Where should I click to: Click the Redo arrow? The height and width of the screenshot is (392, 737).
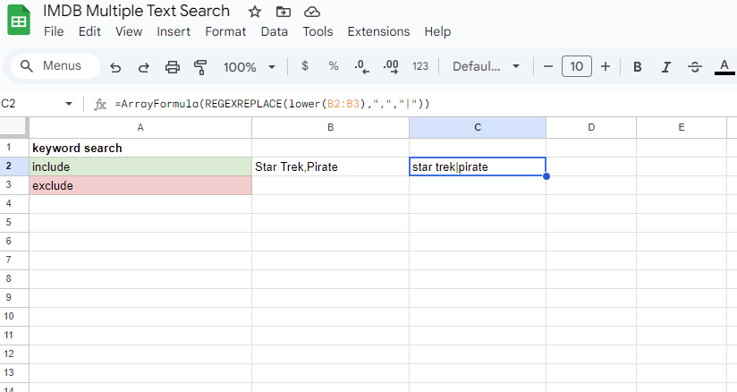(x=144, y=67)
